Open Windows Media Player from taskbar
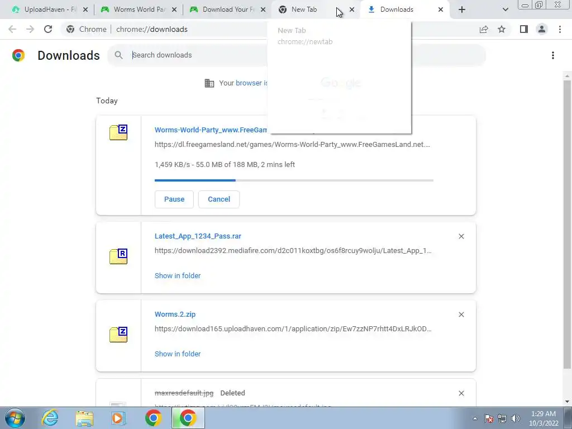Viewport: 572px width, 429px height. pyautogui.click(x=118, y=418)
